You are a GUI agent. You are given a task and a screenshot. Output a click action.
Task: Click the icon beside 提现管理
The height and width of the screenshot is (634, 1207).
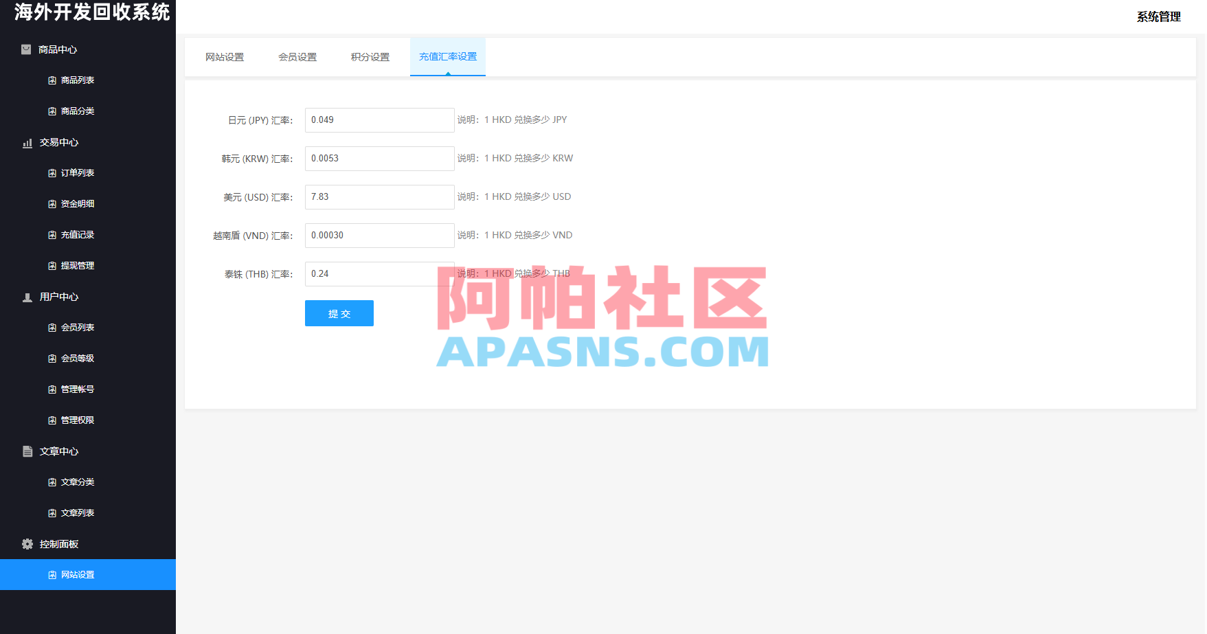(x=52, y=266)
